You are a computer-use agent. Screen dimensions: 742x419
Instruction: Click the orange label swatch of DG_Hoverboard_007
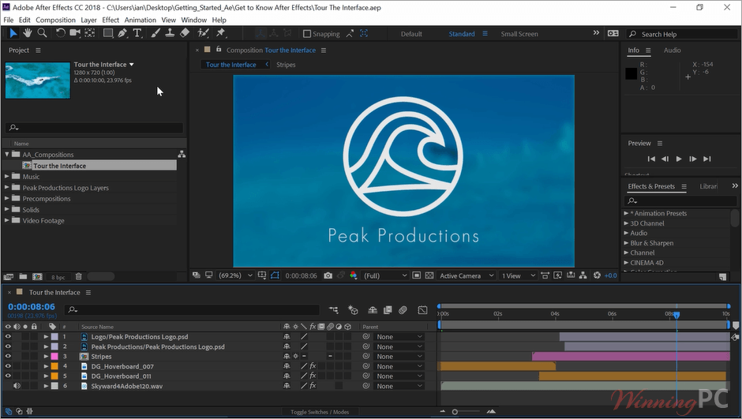point(54,366)
